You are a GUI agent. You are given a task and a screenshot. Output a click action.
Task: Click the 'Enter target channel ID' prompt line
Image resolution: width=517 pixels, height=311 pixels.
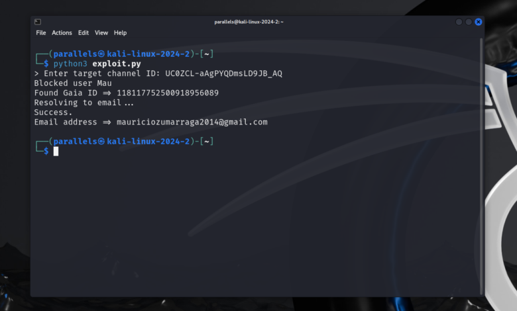158,73
